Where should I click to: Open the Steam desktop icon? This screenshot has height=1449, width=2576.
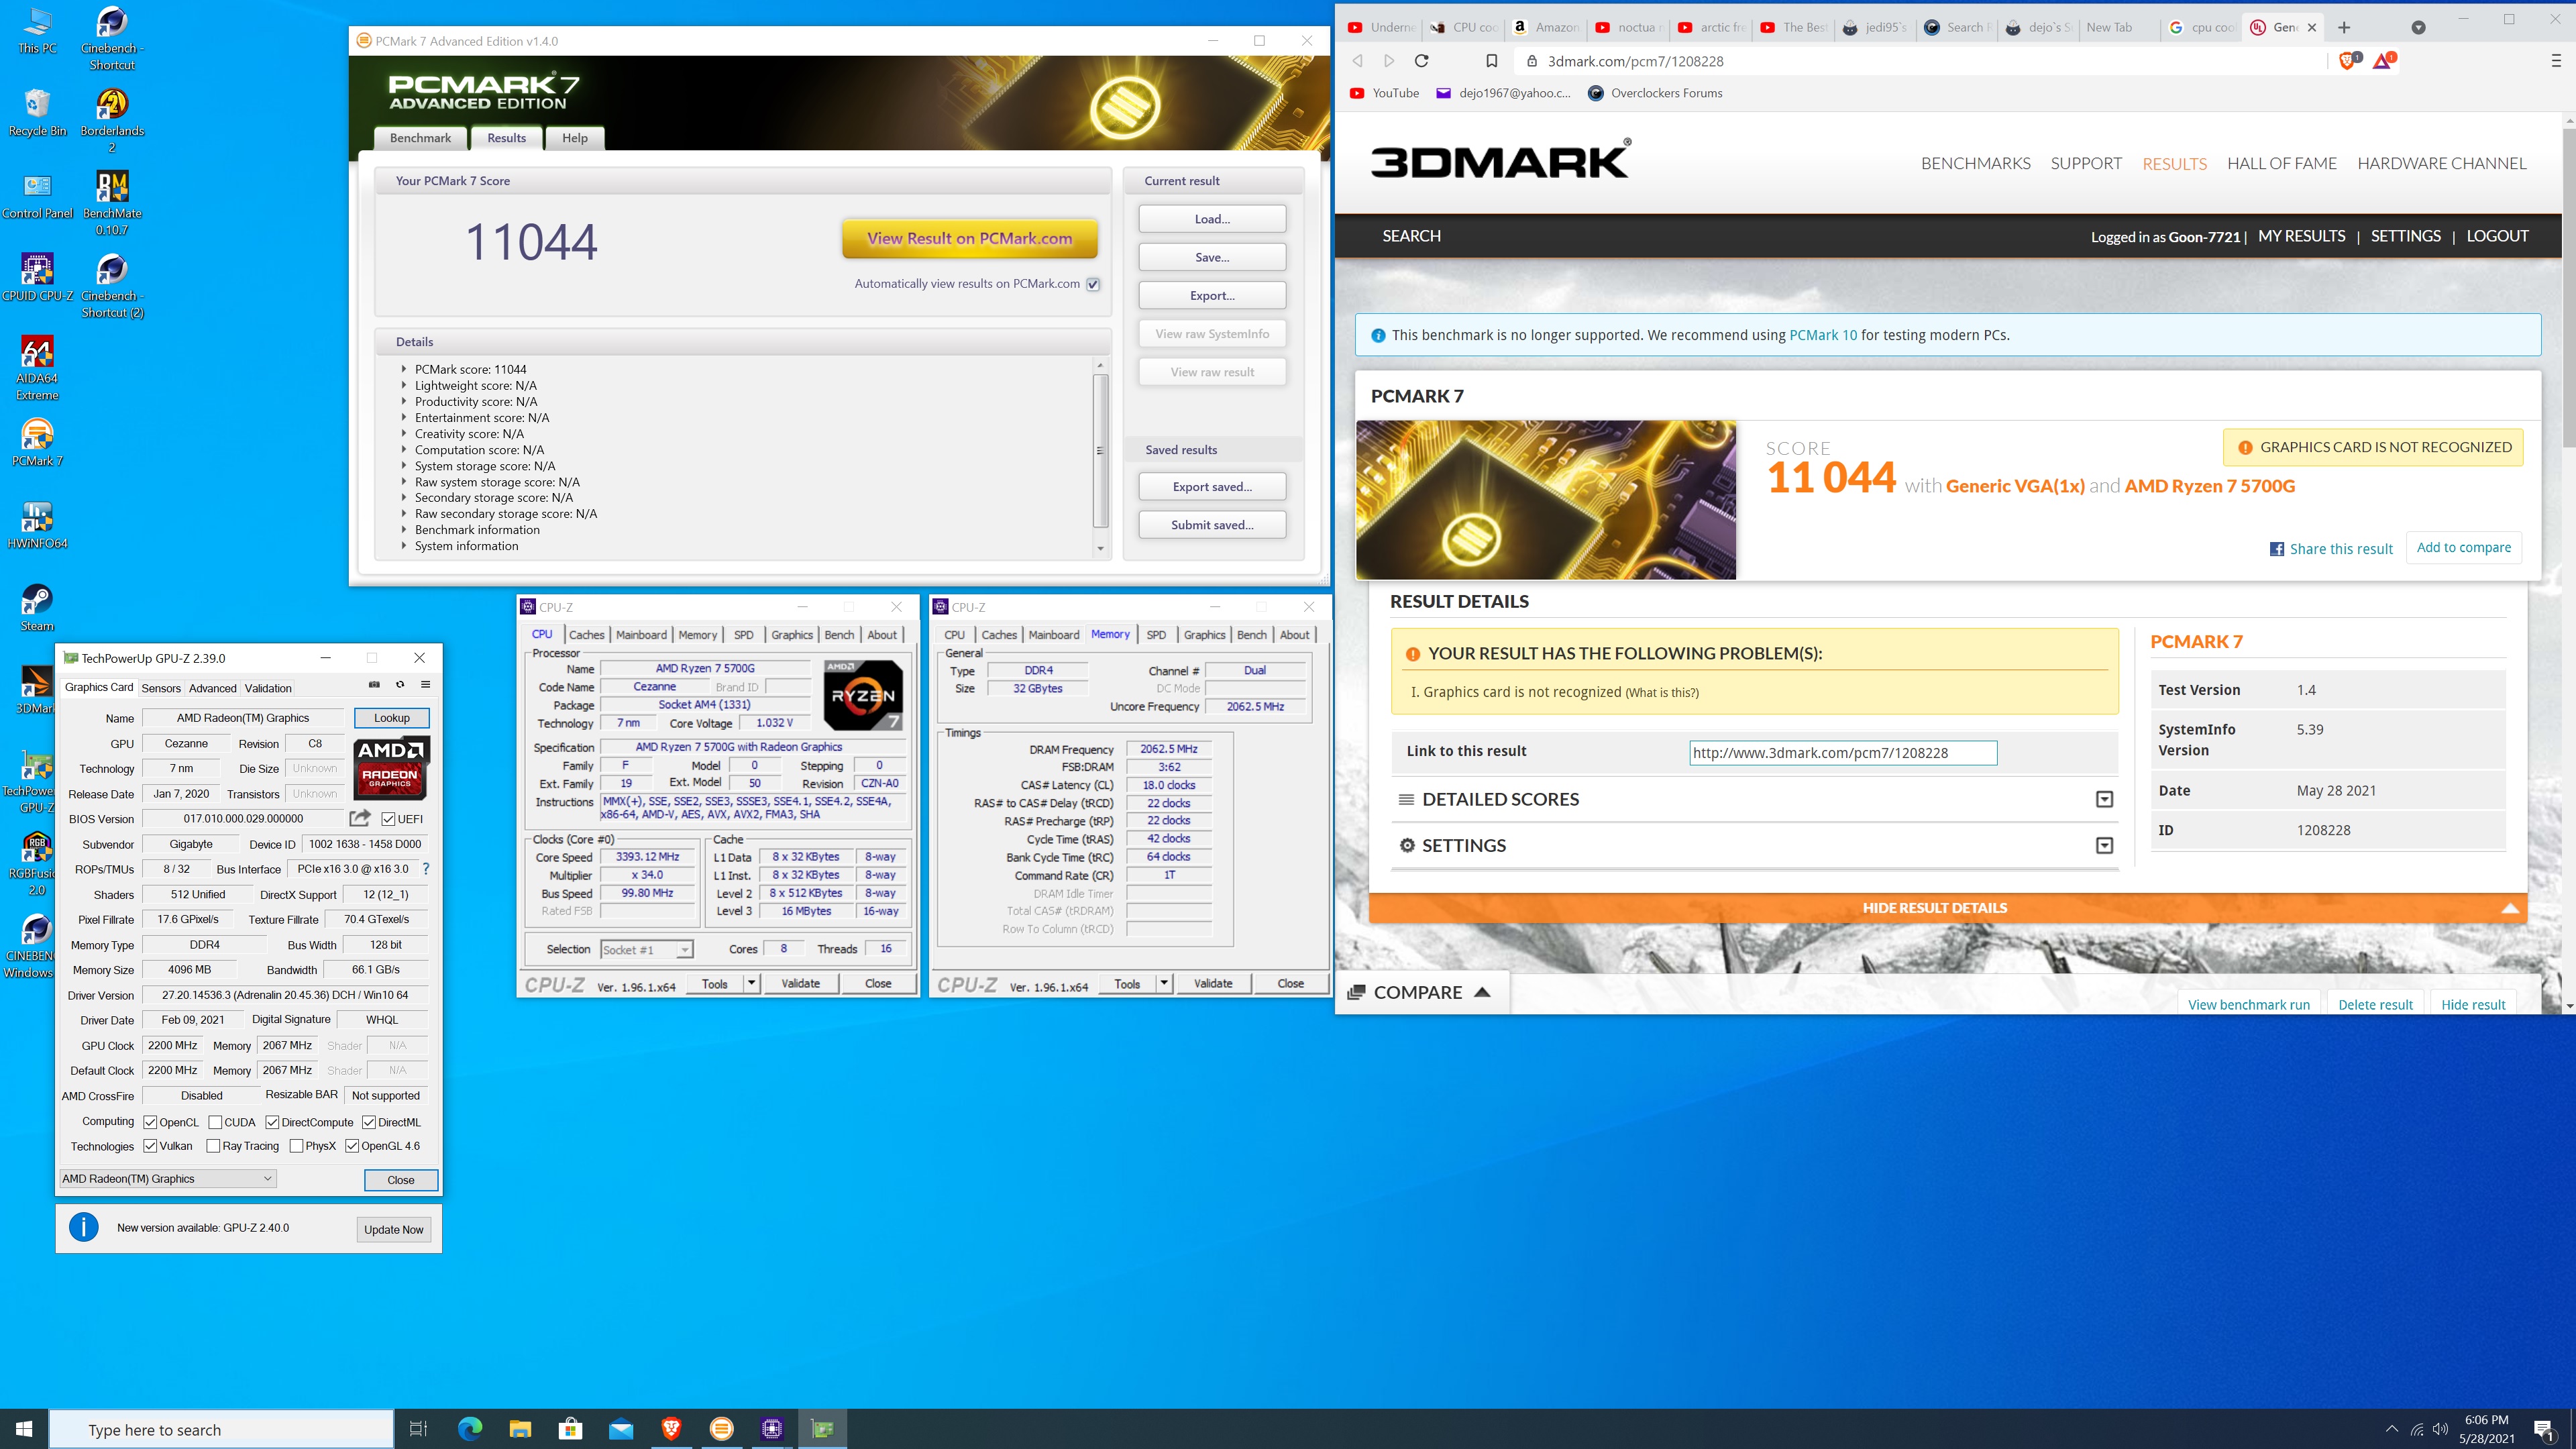pos(37,608)
